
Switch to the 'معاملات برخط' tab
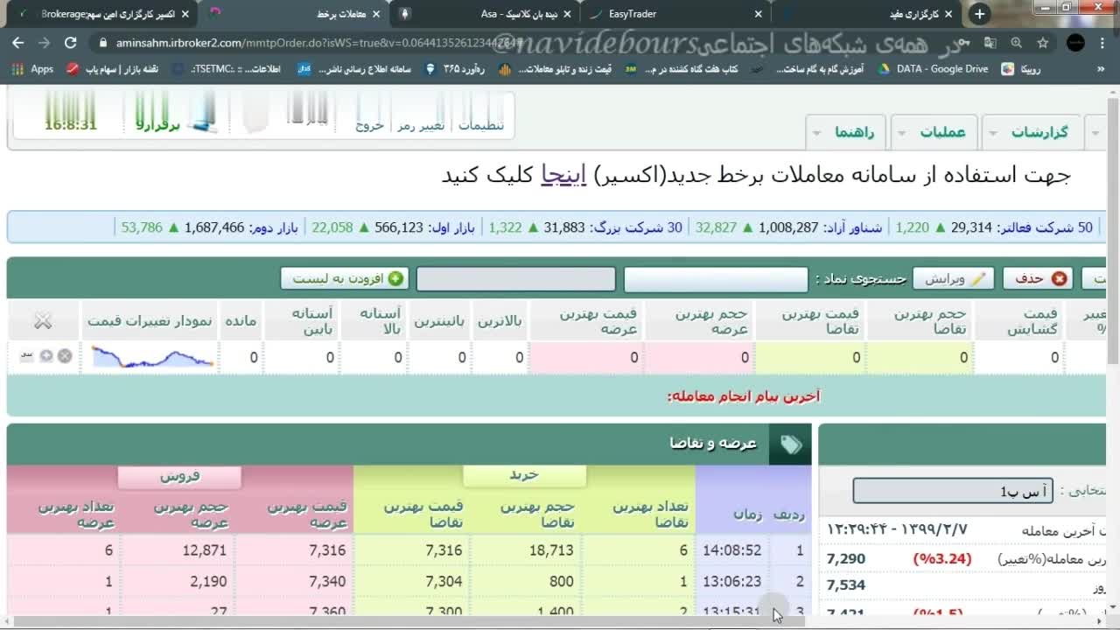294,14
